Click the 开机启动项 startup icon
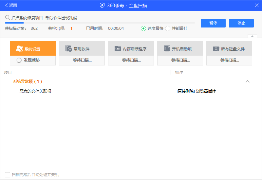Screen dimensions: 262x180 pos(167,48)
